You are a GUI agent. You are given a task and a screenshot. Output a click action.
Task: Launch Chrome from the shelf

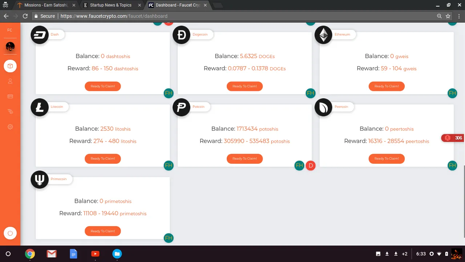coord(30,254)
